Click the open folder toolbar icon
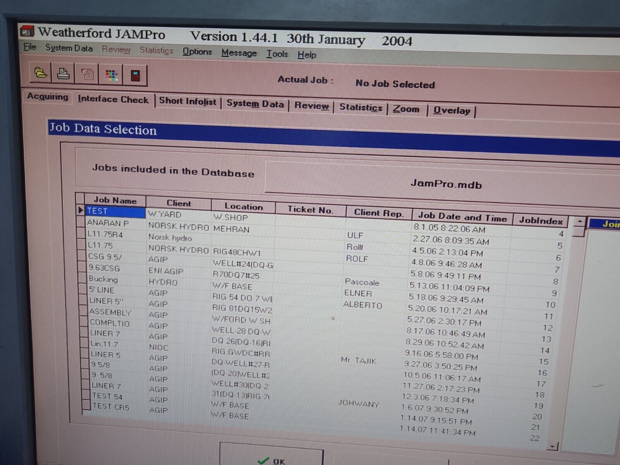Viewport: 620px width, 465px height. click(40, 72)
